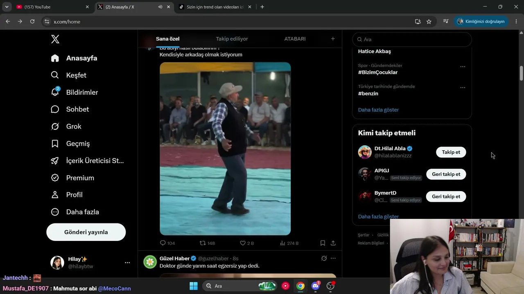524x294 pixels.
Task: Switch to ATABARI timeline tab
Action: [295, 39]
